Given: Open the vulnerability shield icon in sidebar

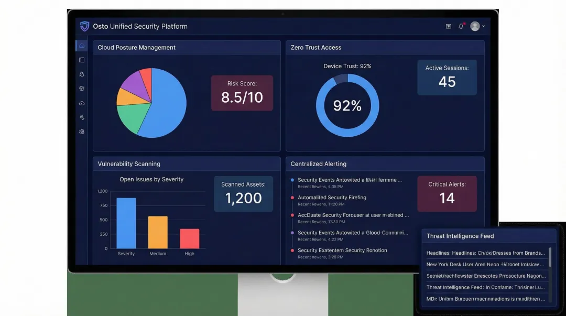Looking at the screenshot, I should (81, 88).
